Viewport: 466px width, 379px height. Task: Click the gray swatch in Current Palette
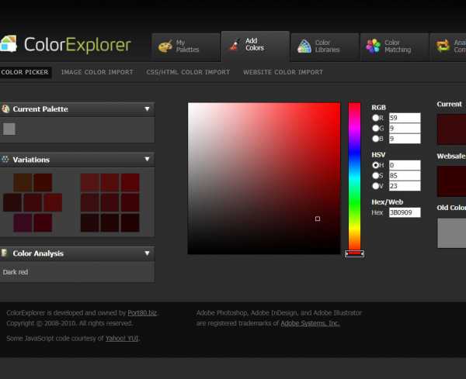[x=9, y=129]
